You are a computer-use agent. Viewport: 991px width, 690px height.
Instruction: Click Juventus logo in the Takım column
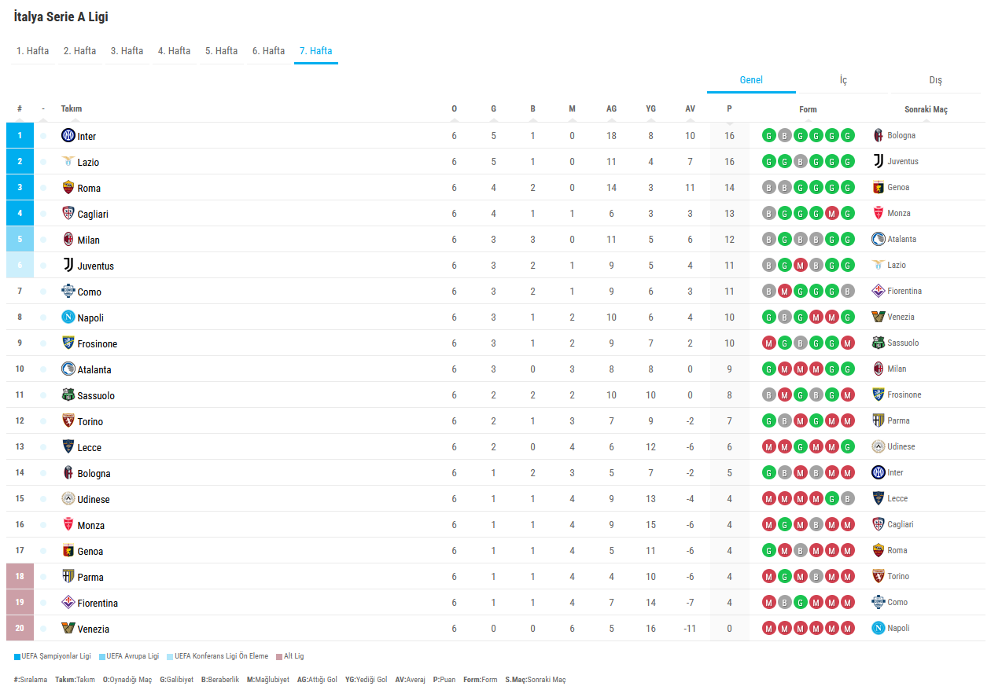tap(68, 265)
